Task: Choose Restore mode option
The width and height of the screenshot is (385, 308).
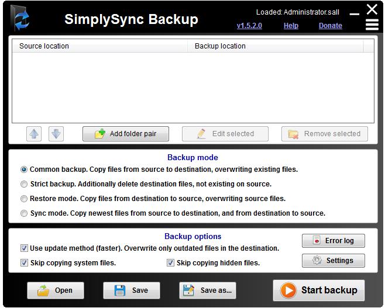Action: click(24, 199)
